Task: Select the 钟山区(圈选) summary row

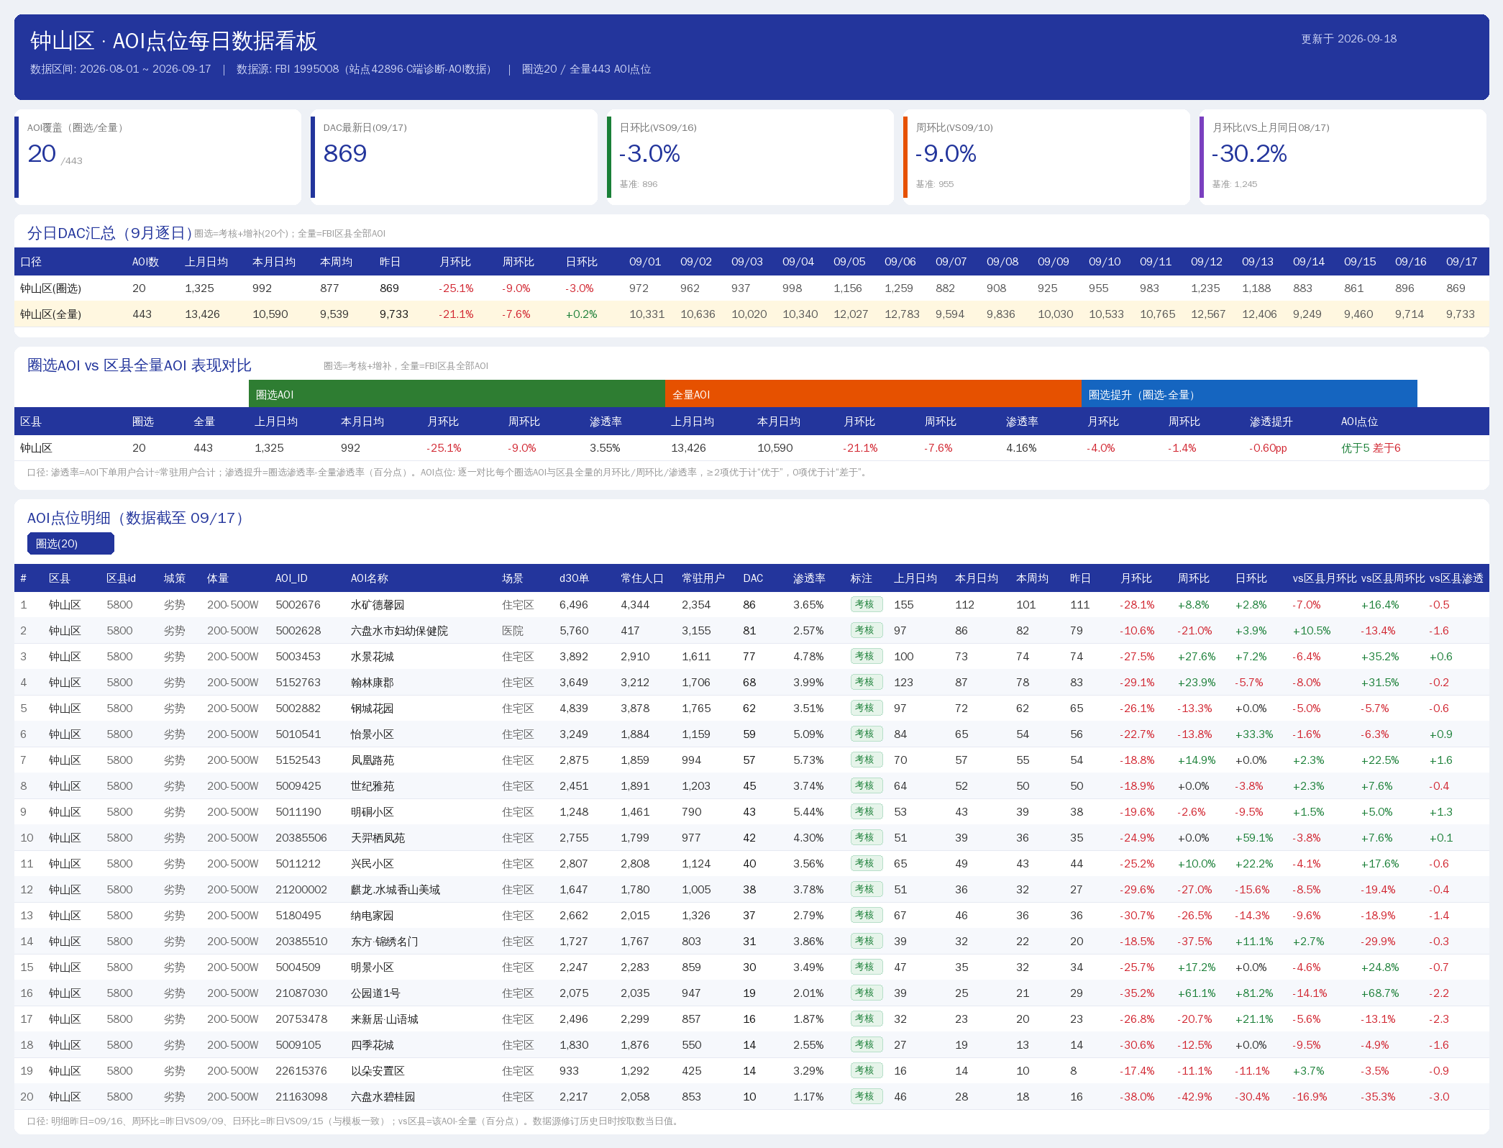Action: pos(752,288)
